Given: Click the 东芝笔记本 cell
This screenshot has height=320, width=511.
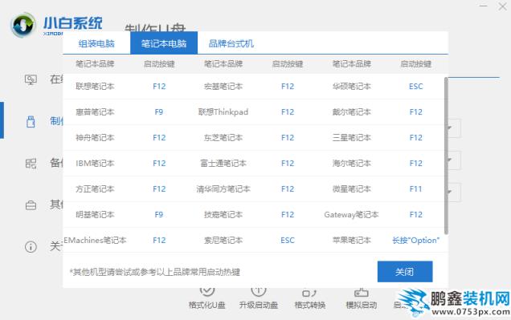Looking at the screenshot, I should pyautogui.click(x=223, y=138).
